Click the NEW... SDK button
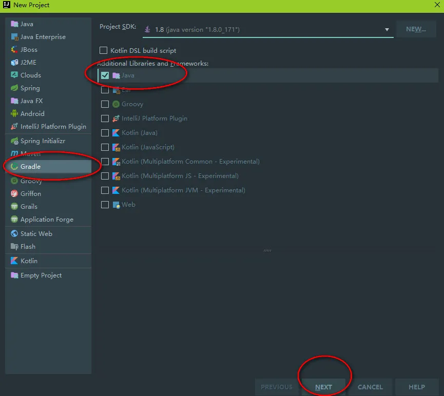Image resolution: width=444 pixels, height=396 pixels. (x=416, y=29)
